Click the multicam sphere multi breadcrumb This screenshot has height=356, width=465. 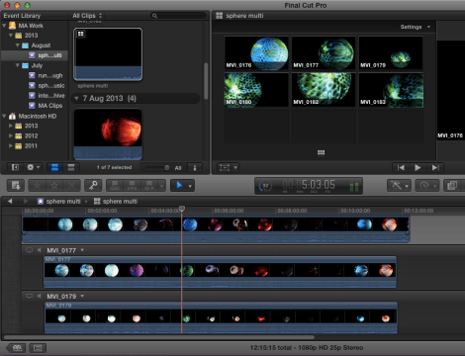pos(116,201)
